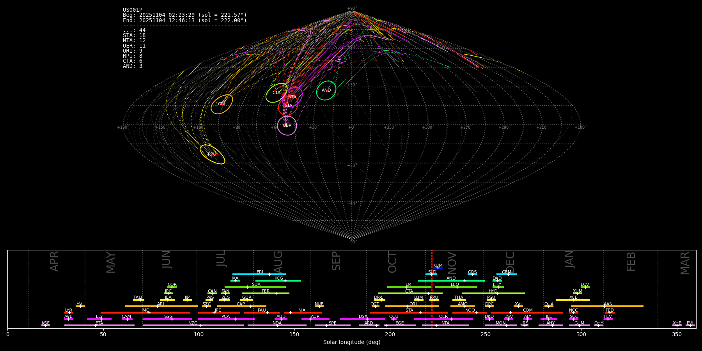Click the 'Solar longitude (deg)' axis label
This screenshot has width=702, height=351.
tap(351, 342)
